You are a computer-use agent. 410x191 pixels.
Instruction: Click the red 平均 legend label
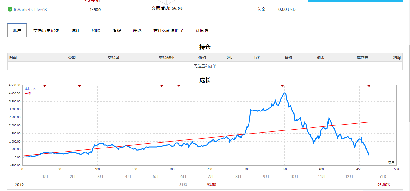click(x=28, y=93)
